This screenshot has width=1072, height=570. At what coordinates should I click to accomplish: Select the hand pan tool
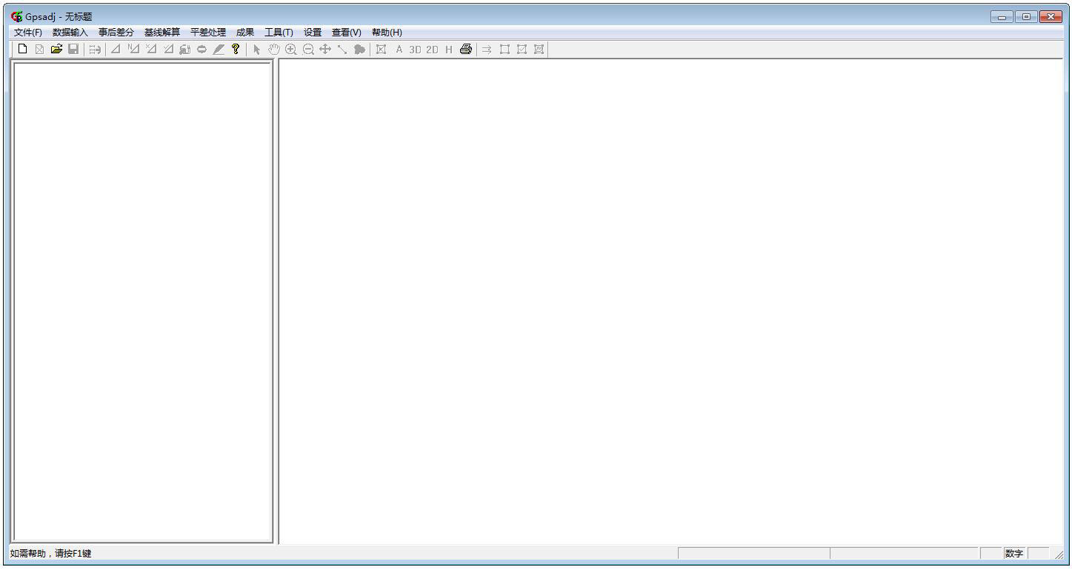tap(273, 50)
